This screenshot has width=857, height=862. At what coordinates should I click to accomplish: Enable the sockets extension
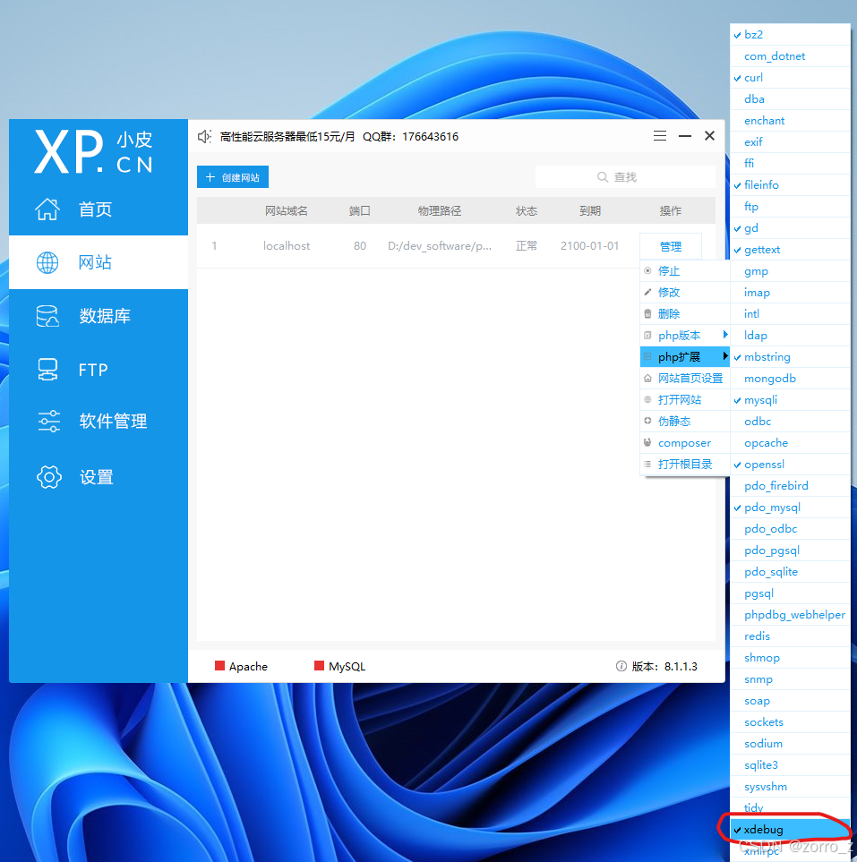click(790, 722)
